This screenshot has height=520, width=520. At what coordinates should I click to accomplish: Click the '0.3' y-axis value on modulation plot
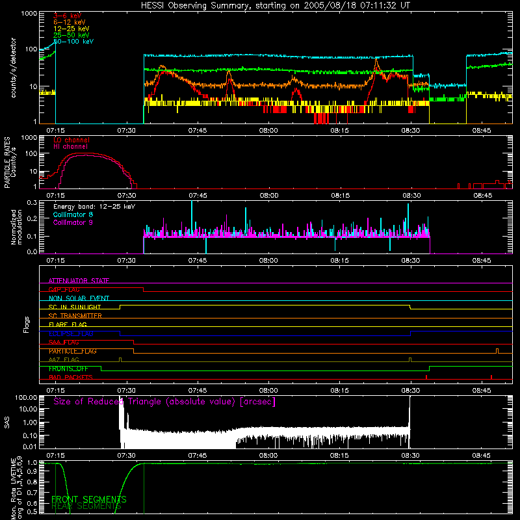pos(32,202)
